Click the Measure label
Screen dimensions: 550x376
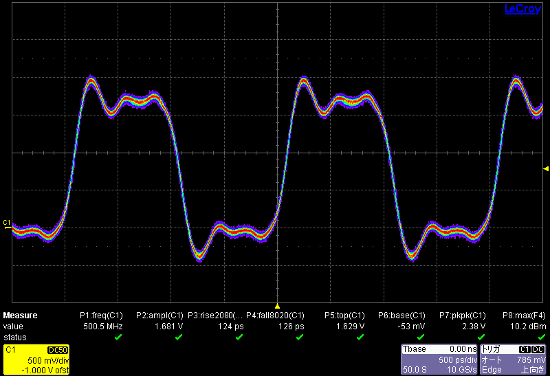[20, 316]
